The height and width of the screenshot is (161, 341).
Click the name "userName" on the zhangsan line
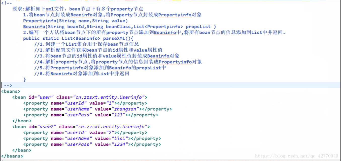coord(79,109)
